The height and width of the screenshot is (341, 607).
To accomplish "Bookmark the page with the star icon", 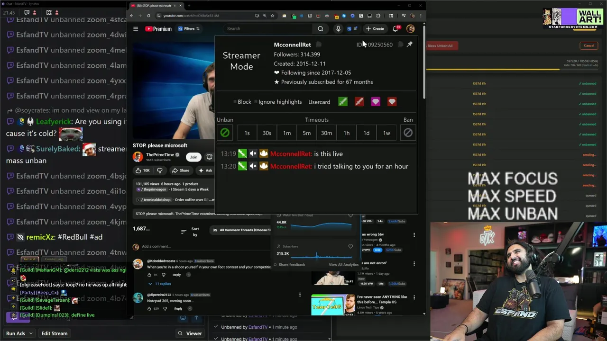I will (272, 16).
